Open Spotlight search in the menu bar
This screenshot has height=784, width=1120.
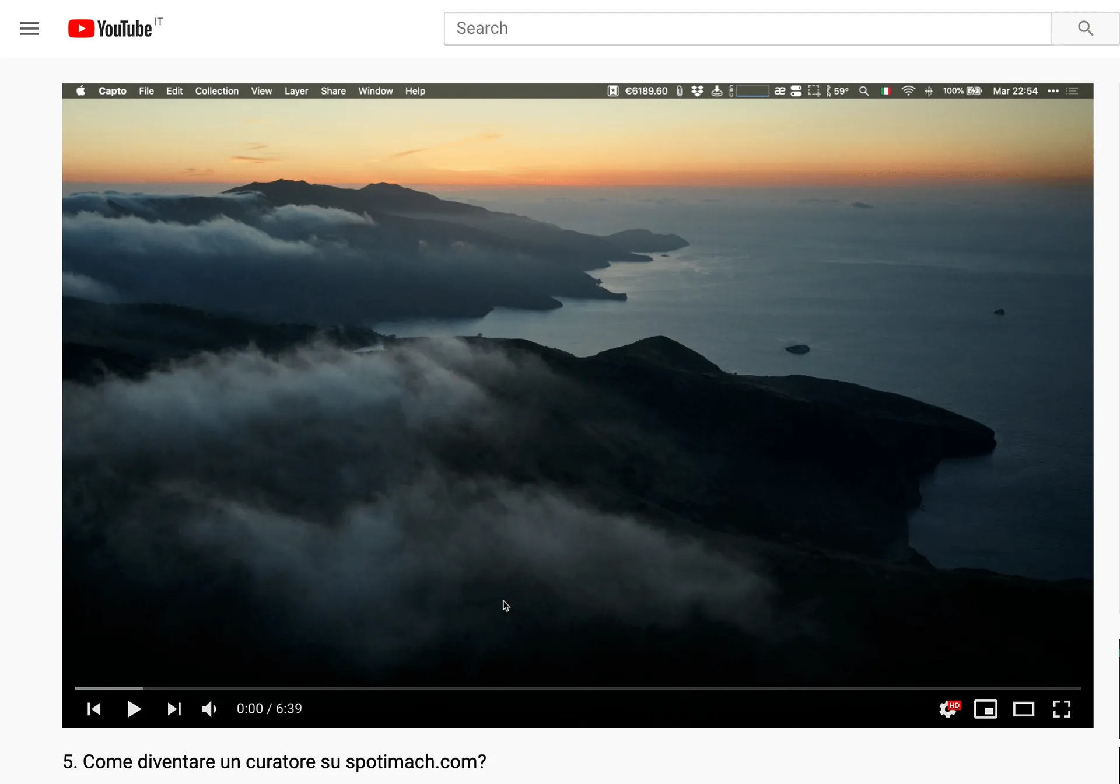[864, 91]
